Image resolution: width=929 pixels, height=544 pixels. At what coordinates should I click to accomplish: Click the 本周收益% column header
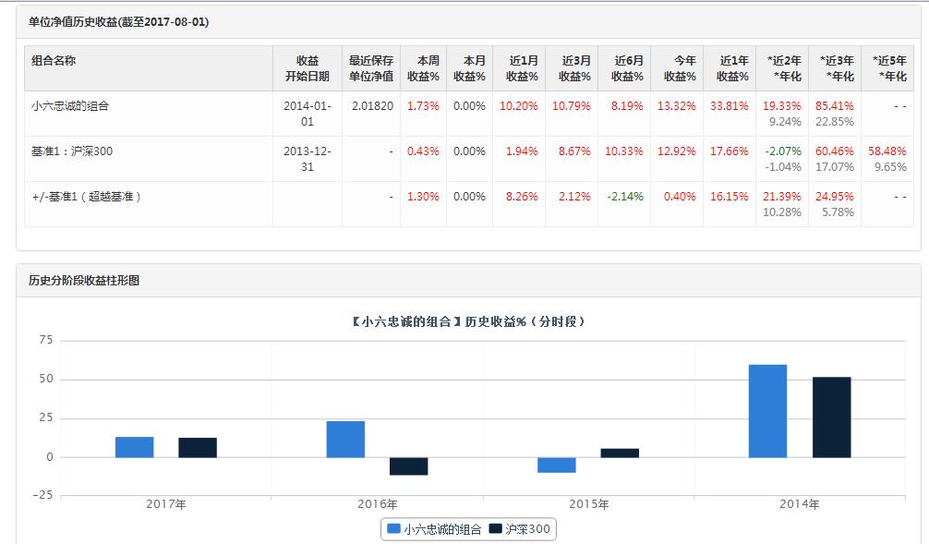click(424, 67)
